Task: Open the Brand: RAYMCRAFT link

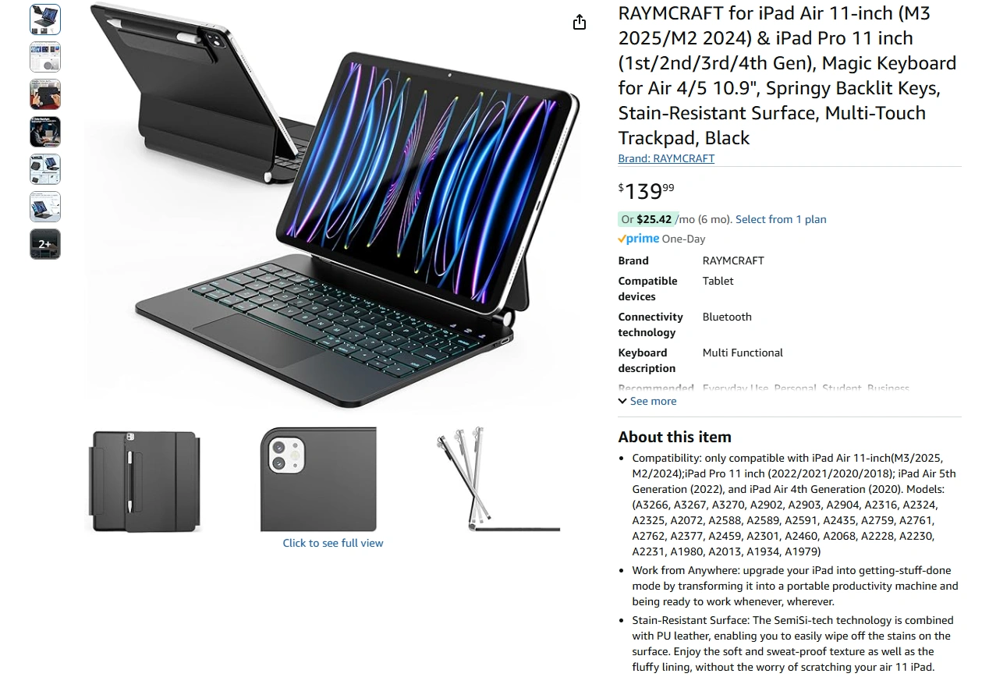Action: (666, 158)
